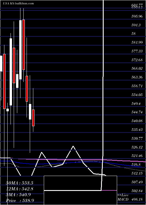Click the 502.84 price axis label
The width and height of the screenshot is (146, 205).
137,191
